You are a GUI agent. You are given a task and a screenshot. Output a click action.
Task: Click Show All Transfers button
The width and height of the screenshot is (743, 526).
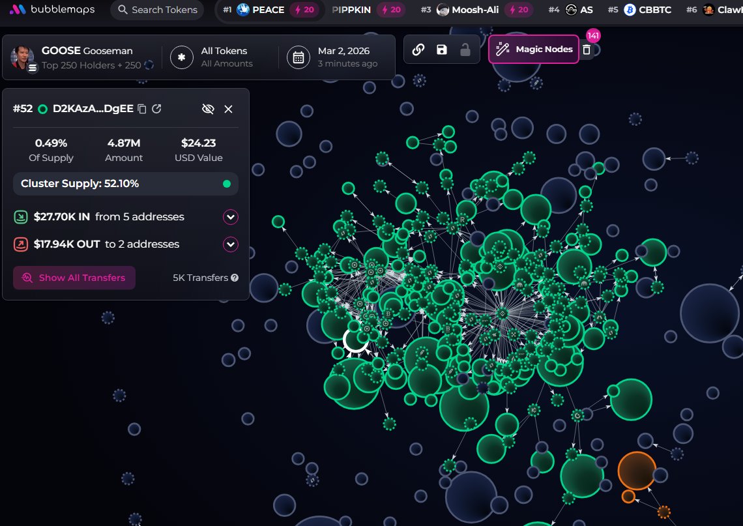(x=74, y=278)
